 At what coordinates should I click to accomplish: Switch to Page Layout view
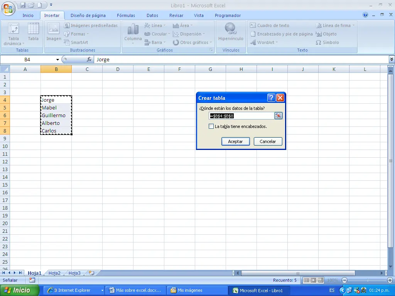tap(313, 280)
